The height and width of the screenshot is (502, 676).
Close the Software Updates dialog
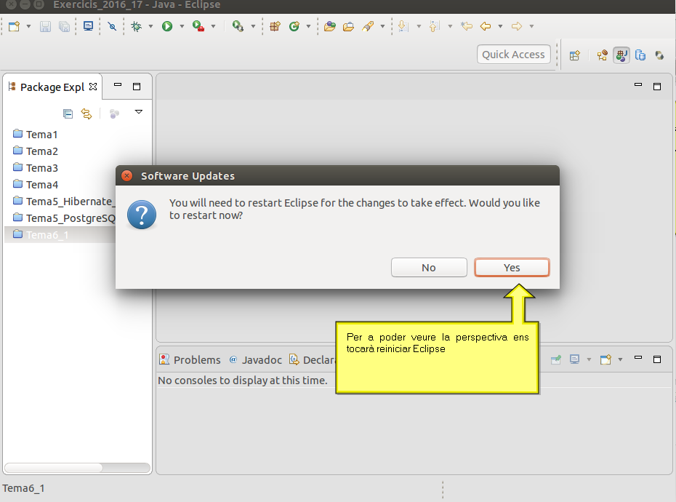point(126,175)
